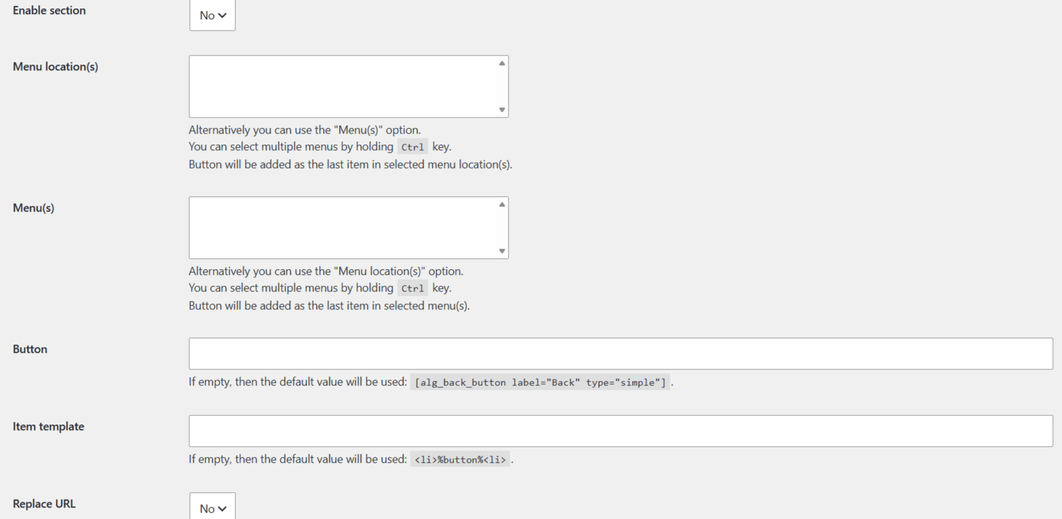Click the Menu(s) field label
This screenshot has width=1062, height=519.
[x=33, y=208]
